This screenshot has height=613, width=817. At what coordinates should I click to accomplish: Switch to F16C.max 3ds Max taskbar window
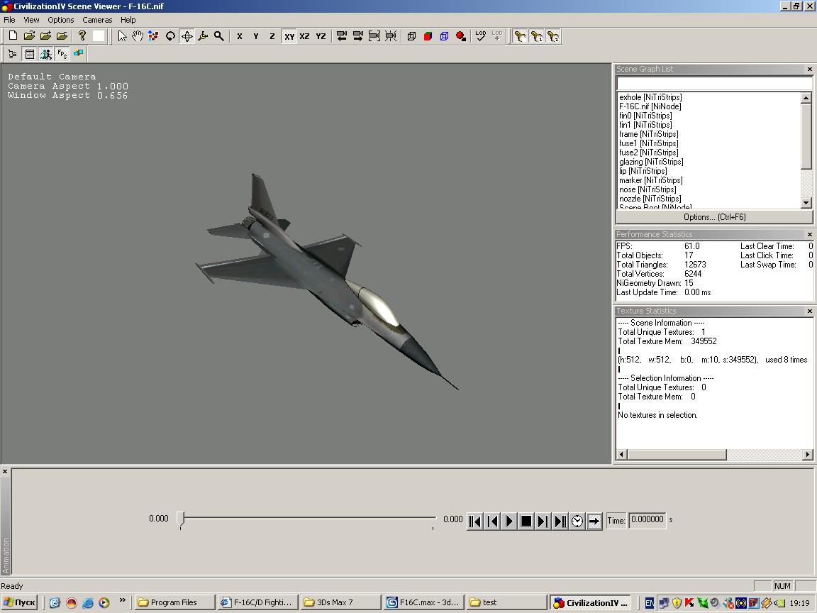pyautogui.click(x=423, y=602)
